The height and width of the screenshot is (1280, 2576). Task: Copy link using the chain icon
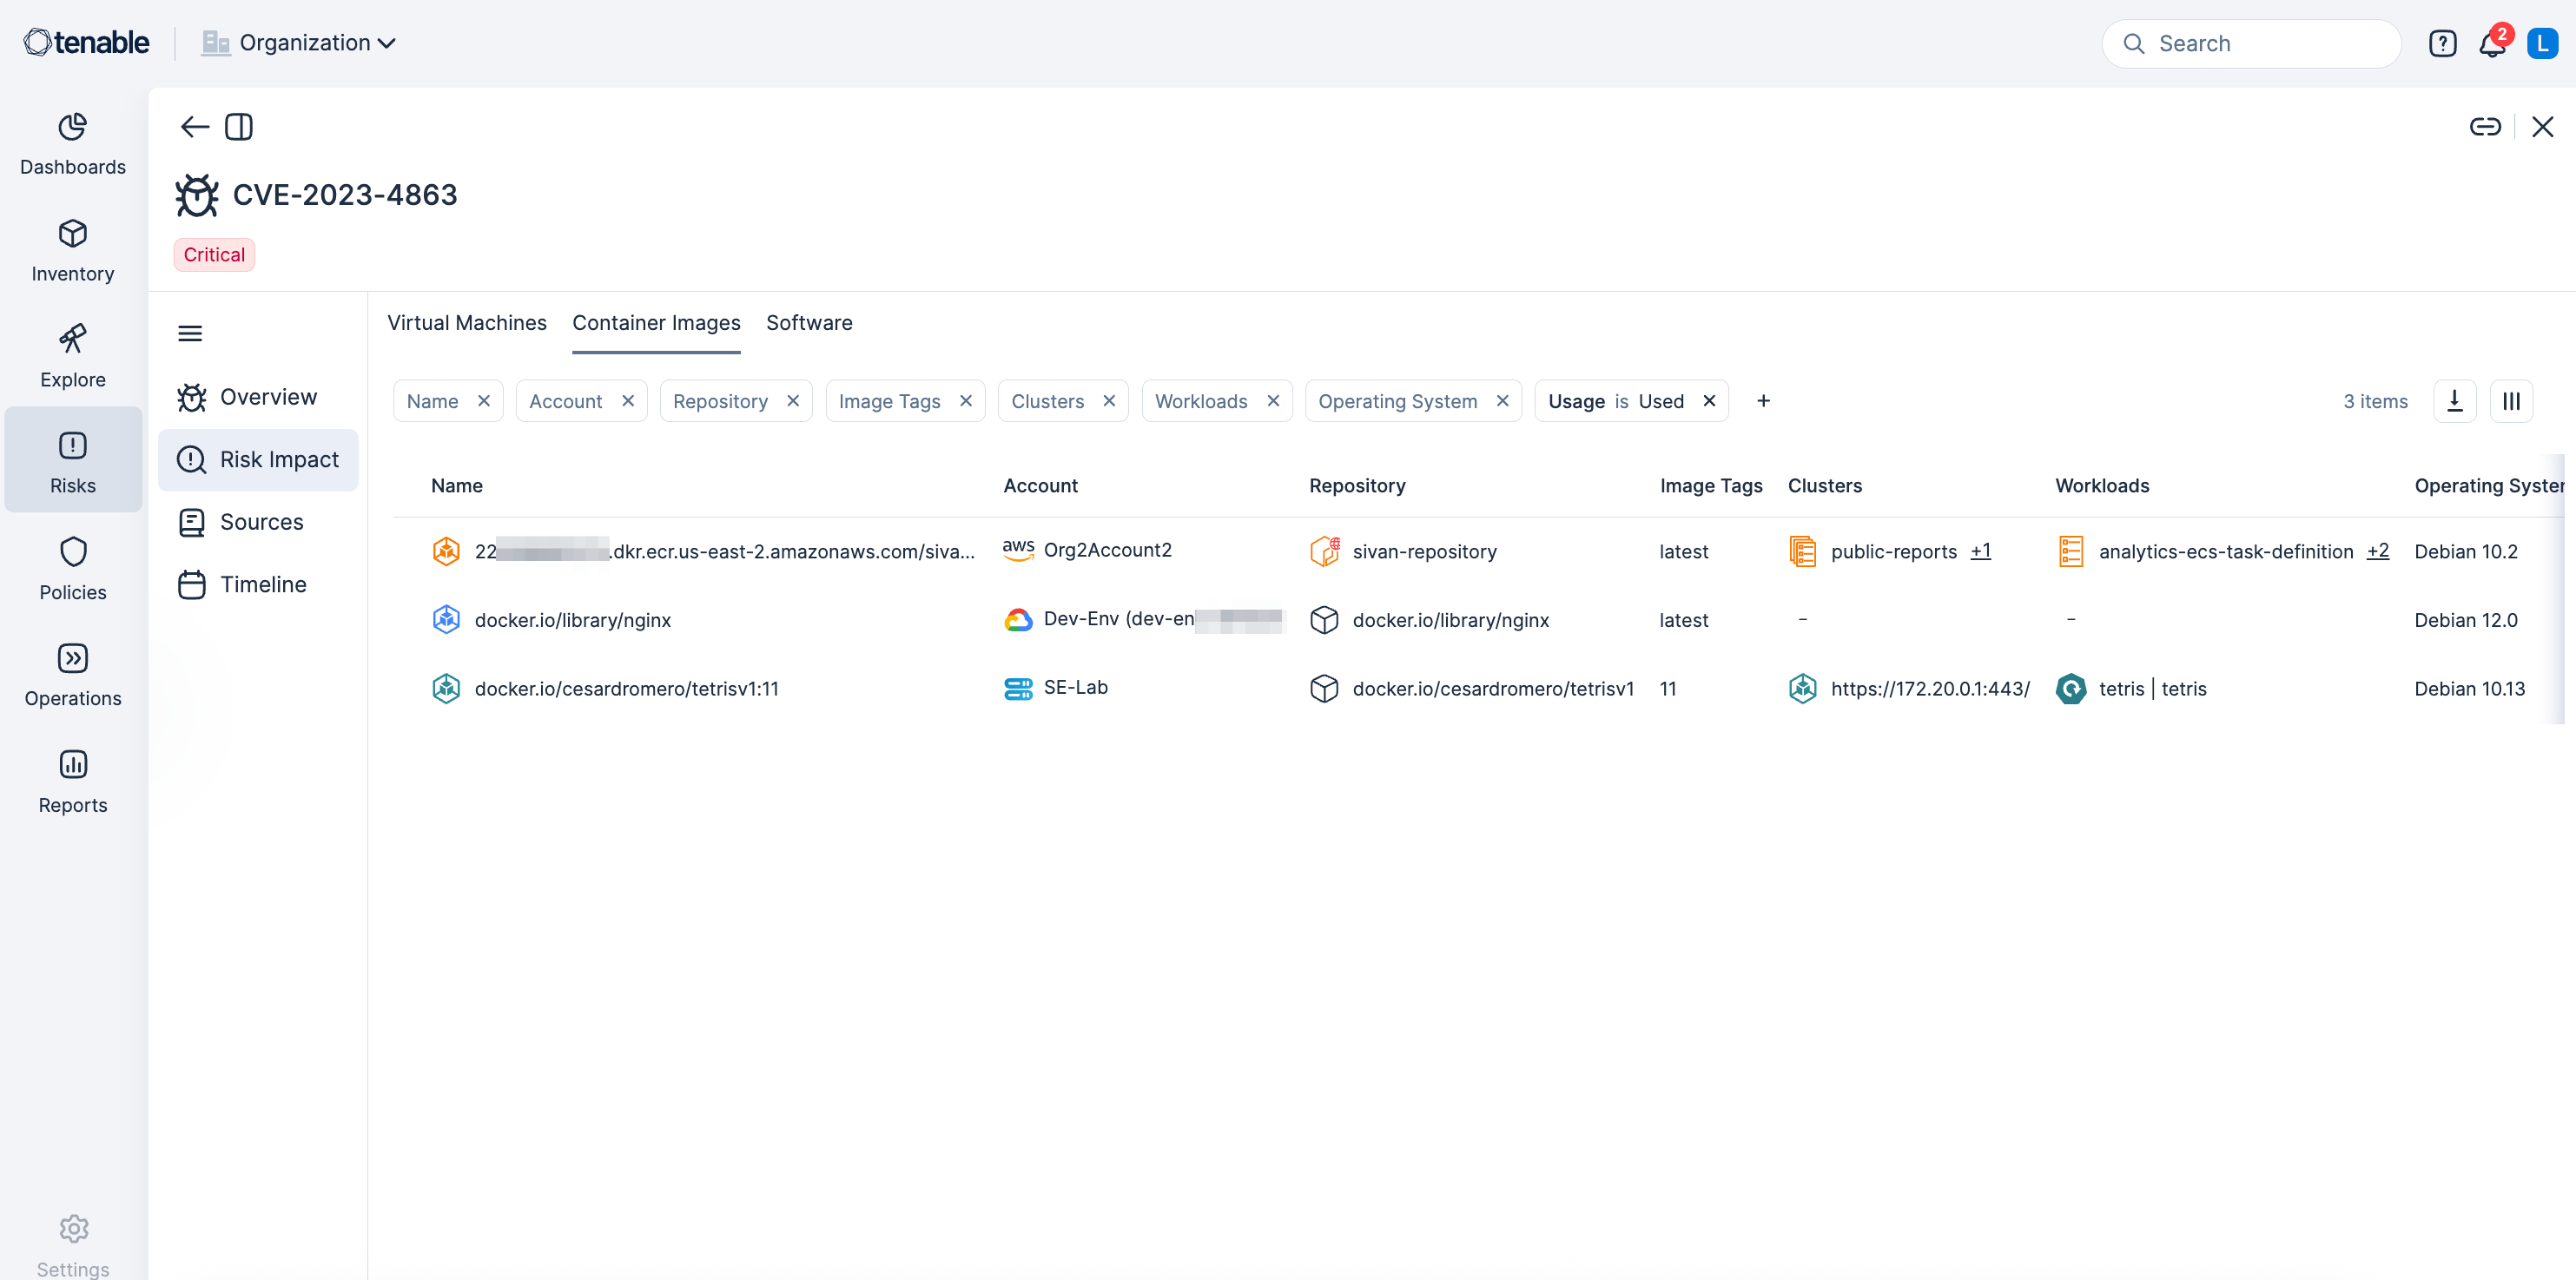click(x=2484, y=127)
